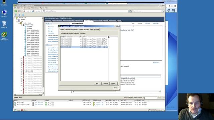Click the forward navigation arrow in toolbar
This screenshot has height=120, width=214.
19,11
